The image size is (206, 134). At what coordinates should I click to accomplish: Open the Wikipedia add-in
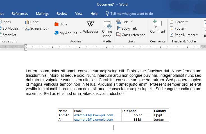coord(90,27)
